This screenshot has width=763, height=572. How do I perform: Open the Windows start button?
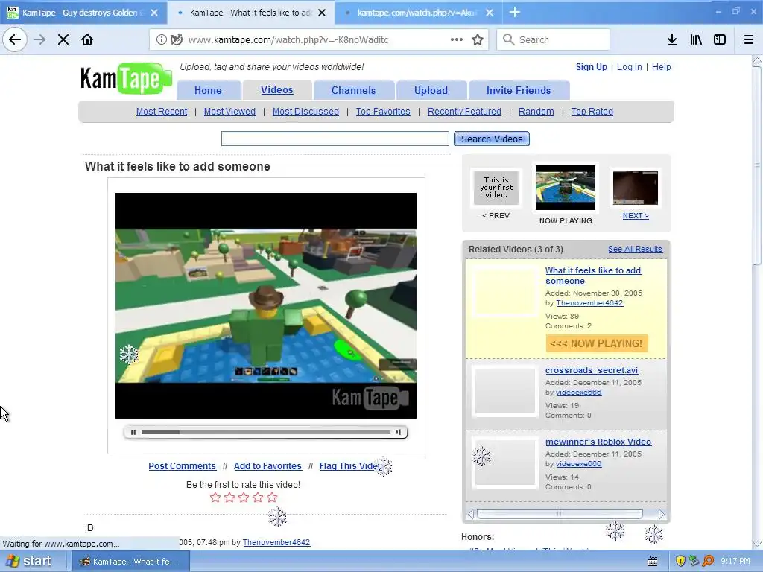click(x=29, y=561)
